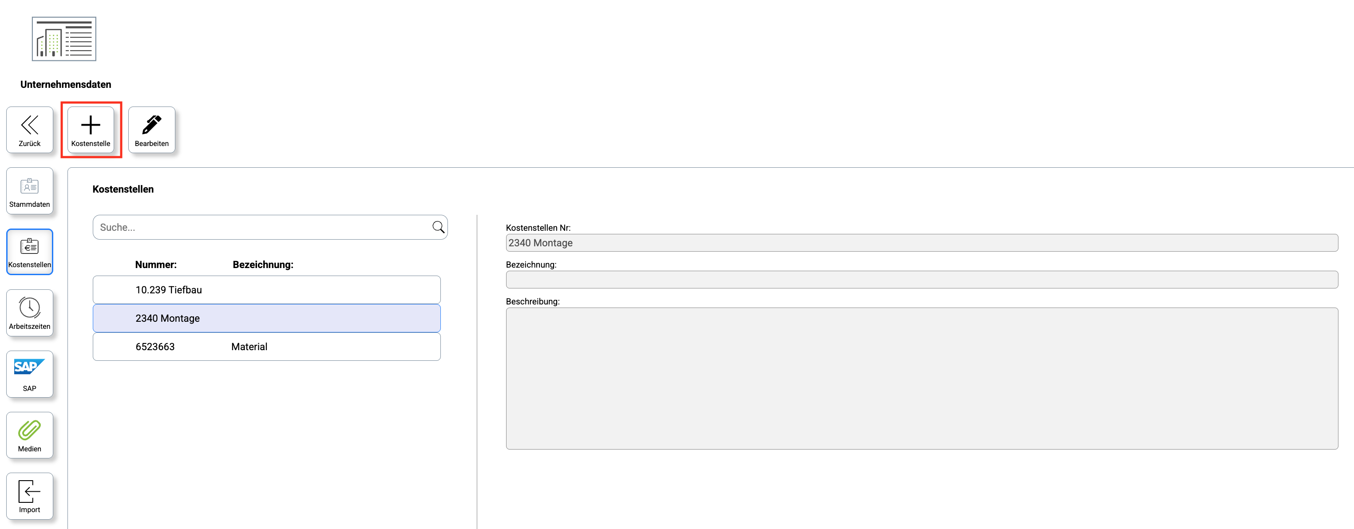The width and height of the screenshot is (1354, 529).
Task: Open the Medien paperclip section
Action: click(29, 434)
